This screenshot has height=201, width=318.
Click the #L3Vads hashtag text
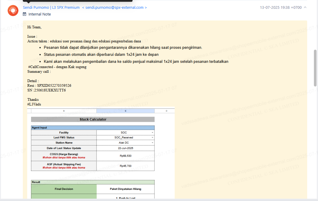pos(34,104)
